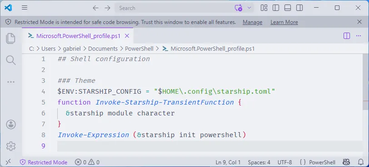Click the starship.toml path string
The image size is (369, 167).
point(214,91)
